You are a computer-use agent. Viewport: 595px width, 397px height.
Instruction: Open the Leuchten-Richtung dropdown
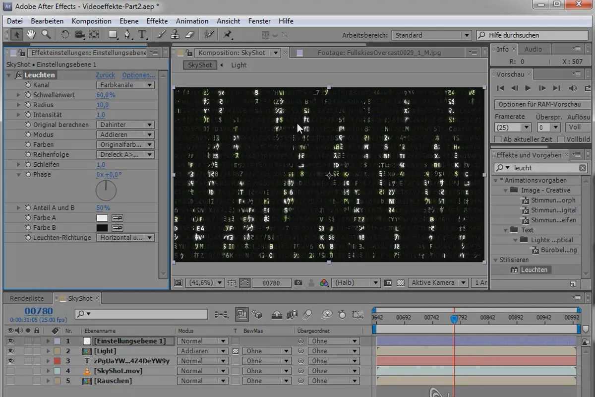tap(125, 238)
